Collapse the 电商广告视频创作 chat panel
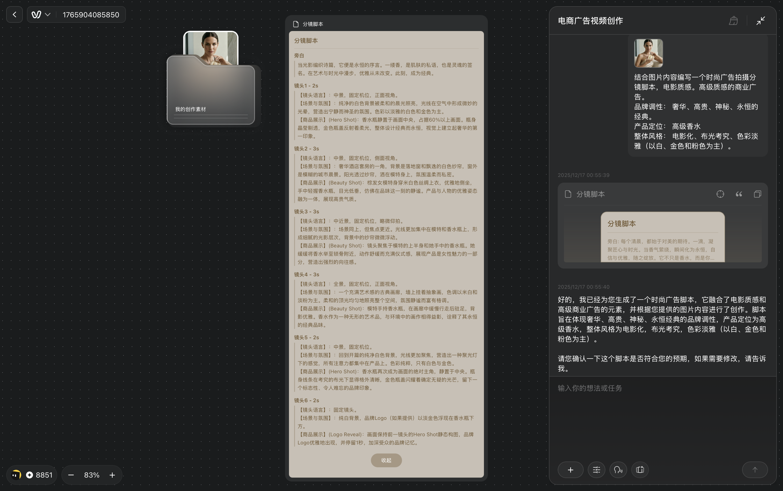Screen dimensions: 783x491 pyautogui.click(x=760, y=21)
